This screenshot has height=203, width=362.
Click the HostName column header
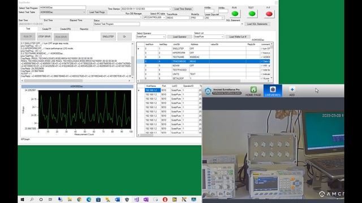[153, 86]
